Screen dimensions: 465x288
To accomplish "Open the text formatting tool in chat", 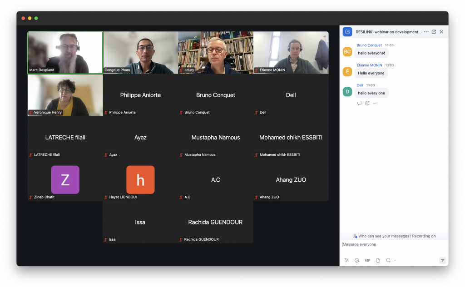I will click(346, 260).
